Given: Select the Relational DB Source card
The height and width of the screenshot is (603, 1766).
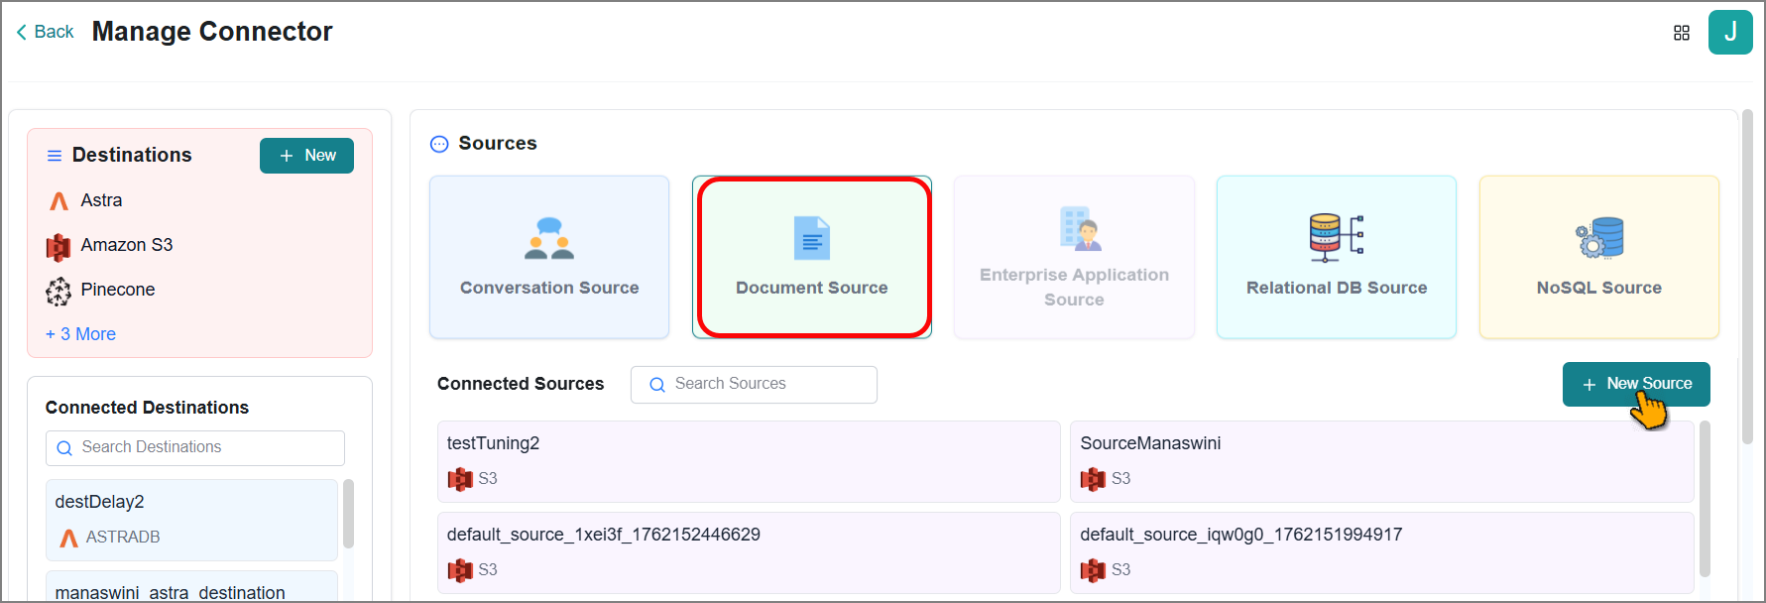Looking at the screenshot, I should coord(1337,257).
